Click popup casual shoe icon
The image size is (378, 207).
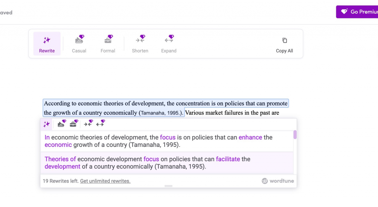pos(62,123)
